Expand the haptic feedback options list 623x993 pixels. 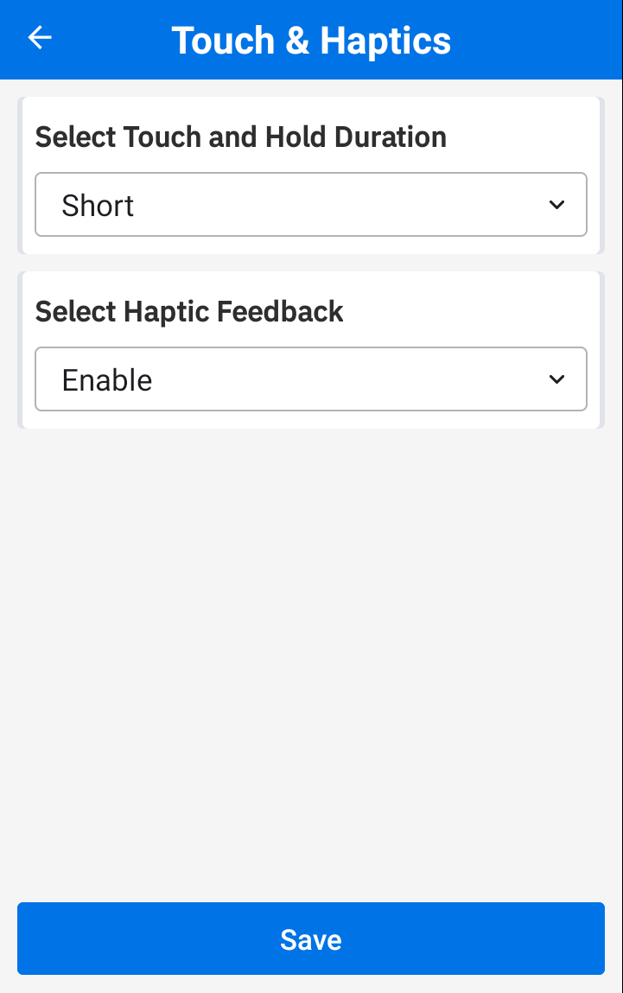pyautogui.click(x=311, y=379)
